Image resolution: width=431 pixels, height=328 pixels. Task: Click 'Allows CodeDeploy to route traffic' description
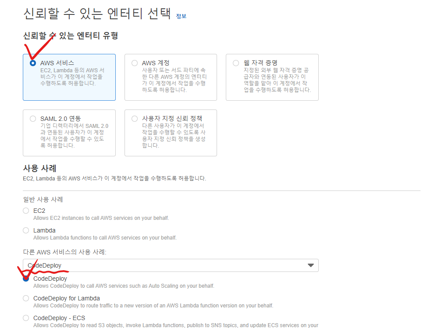[x=153, y=306]
